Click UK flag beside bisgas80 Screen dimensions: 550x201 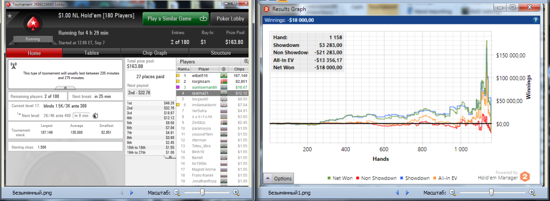[x=224, y=99]
